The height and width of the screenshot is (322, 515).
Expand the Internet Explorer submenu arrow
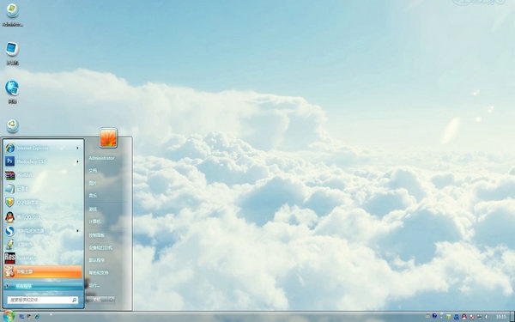tap(78, 149)
